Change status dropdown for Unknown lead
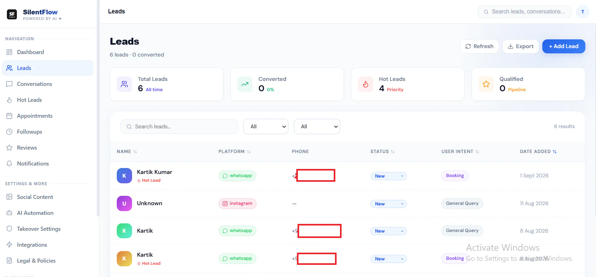Viewport: 596px width, 277px height. (389, 204)
